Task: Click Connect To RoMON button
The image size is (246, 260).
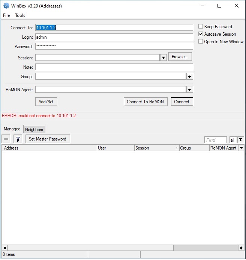Action: [x=145, y=102]
